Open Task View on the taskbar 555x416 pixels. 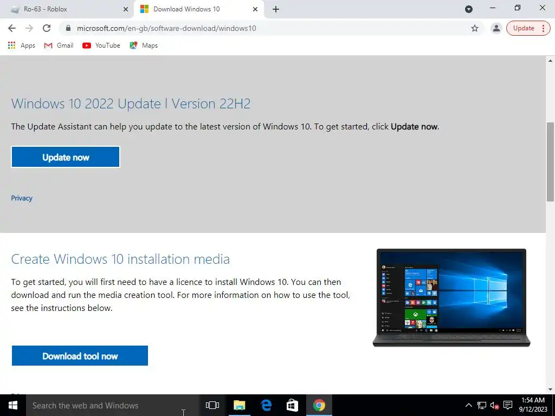click(212, 405)
